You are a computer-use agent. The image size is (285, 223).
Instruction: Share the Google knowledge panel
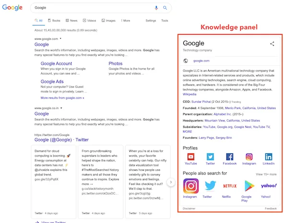(x=272, y=44)
